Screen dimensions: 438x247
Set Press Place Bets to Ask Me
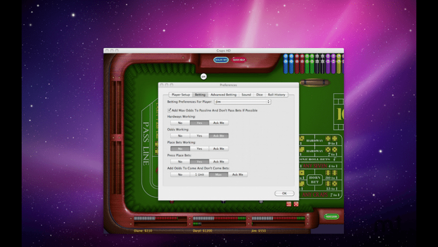218,161
